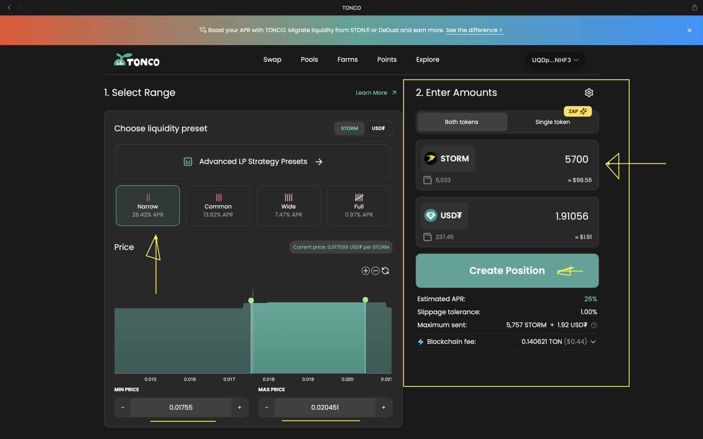Go back with the browser back arrow
Screen dimensions: 703x439
pos(9,8)
